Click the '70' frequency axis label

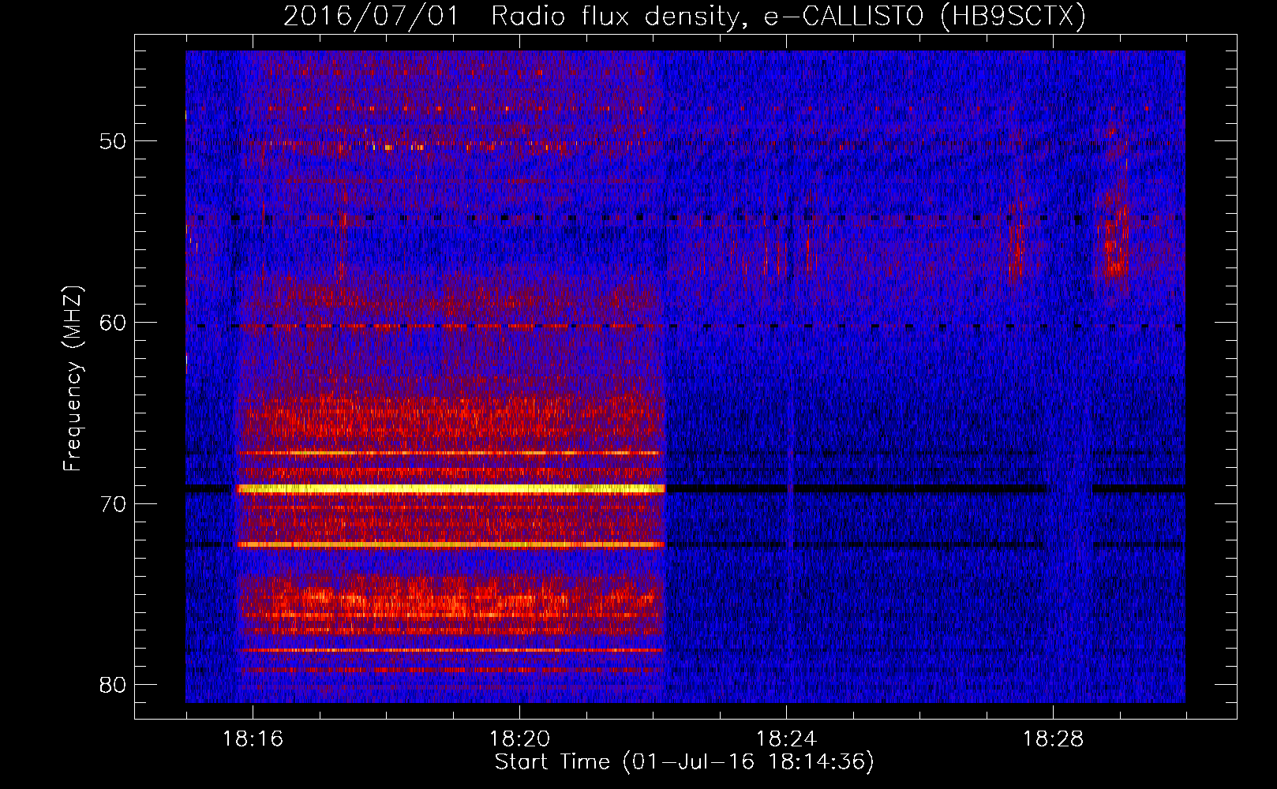[x=113, y=504]
